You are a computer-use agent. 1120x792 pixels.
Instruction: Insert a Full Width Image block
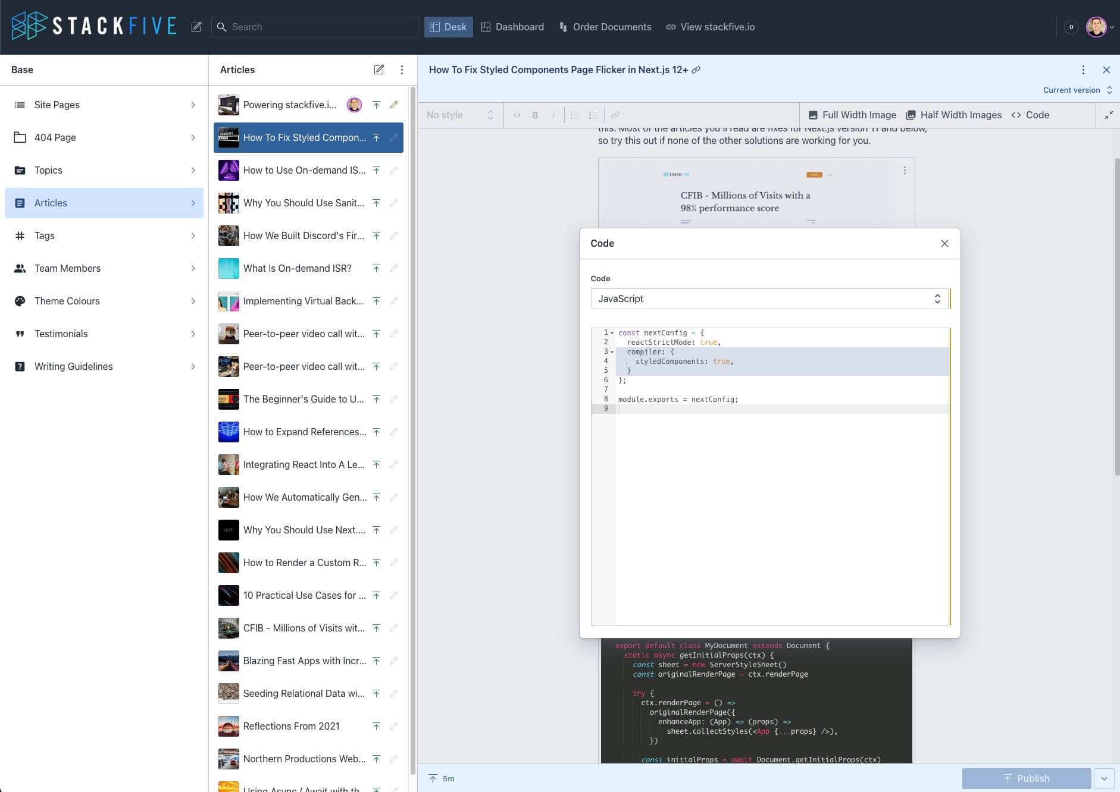(x=852, y=115)
